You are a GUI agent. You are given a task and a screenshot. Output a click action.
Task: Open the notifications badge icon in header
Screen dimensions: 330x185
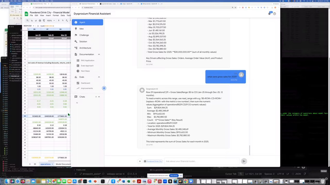[x=270, y=13]
